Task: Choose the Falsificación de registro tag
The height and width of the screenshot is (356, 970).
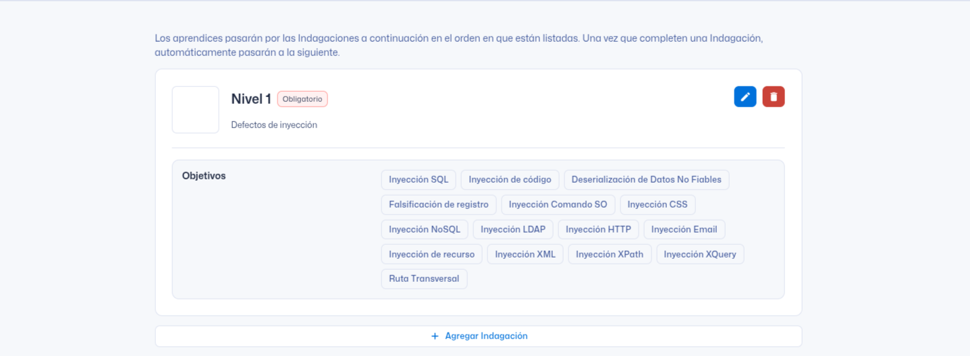Action: point(439,205)
